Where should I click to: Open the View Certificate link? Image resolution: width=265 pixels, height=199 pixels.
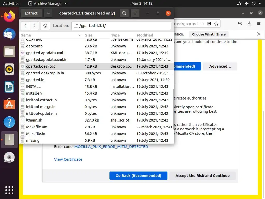coord(68,159)
